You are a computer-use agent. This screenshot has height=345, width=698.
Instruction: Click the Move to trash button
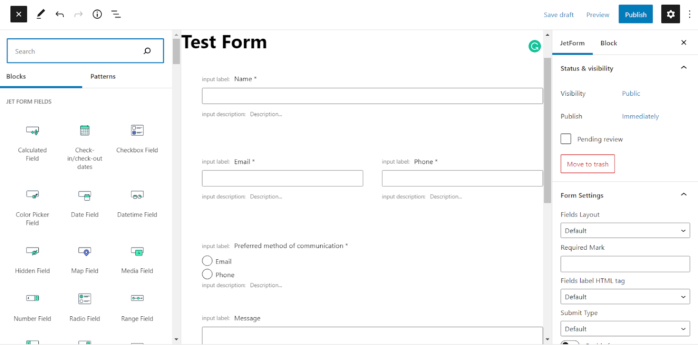587,164
